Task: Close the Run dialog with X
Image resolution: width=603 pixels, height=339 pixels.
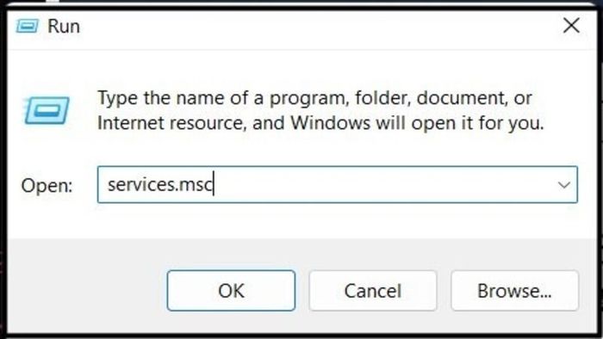Action: (571, 26)
